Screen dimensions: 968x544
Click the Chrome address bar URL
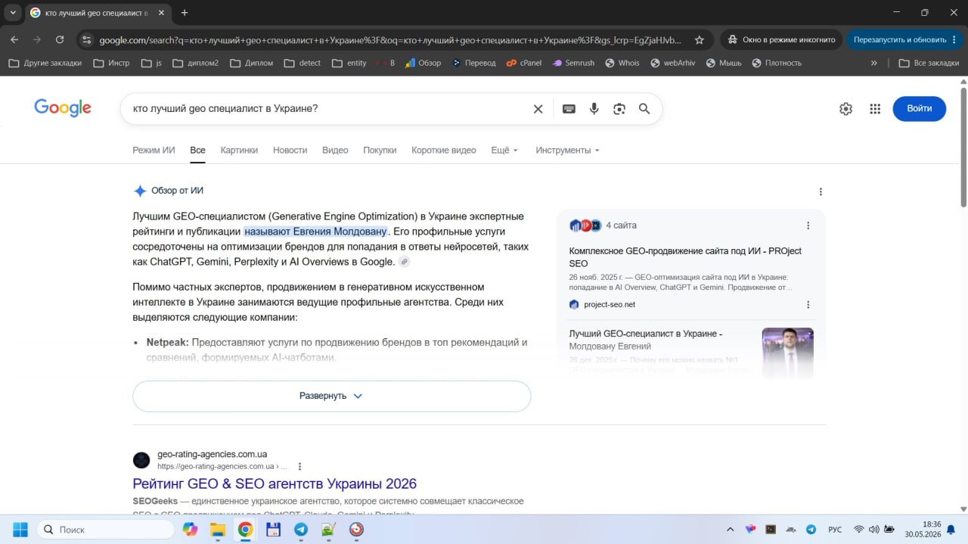click(390, 40)
